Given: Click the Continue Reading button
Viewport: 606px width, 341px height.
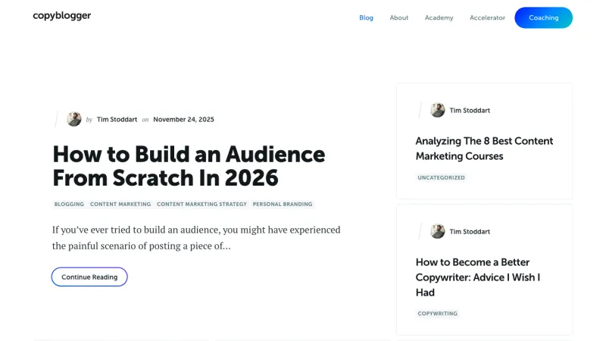Looking at the screenshot, I should (x=89, y=277).
